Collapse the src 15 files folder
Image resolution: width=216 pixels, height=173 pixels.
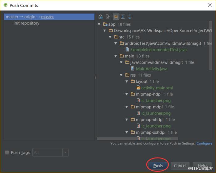[110, 37]
